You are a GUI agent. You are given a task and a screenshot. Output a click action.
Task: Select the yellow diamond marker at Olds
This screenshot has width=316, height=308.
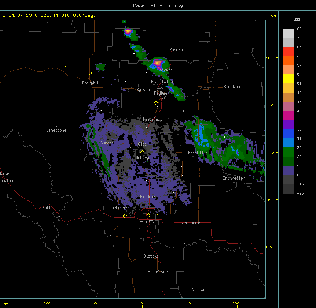click(x=142, y=153)
